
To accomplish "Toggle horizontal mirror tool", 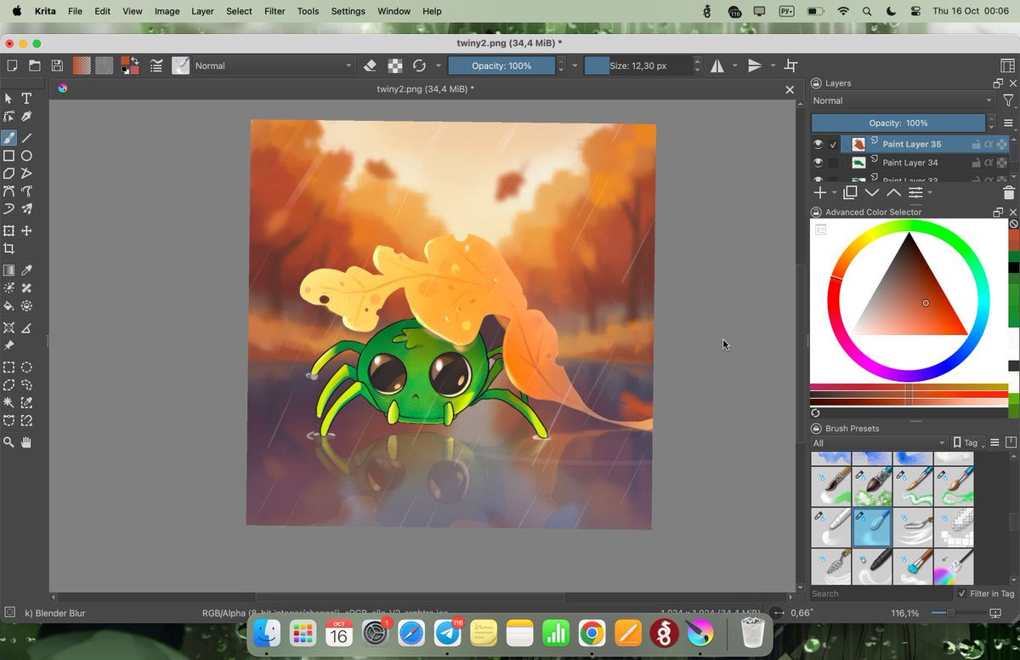I will click(x=717, y=65).
